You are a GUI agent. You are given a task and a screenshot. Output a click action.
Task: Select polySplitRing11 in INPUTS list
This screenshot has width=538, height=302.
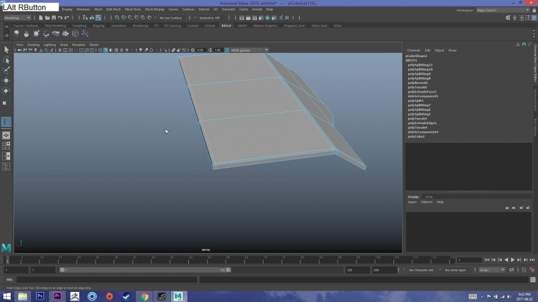coord(420,64)
